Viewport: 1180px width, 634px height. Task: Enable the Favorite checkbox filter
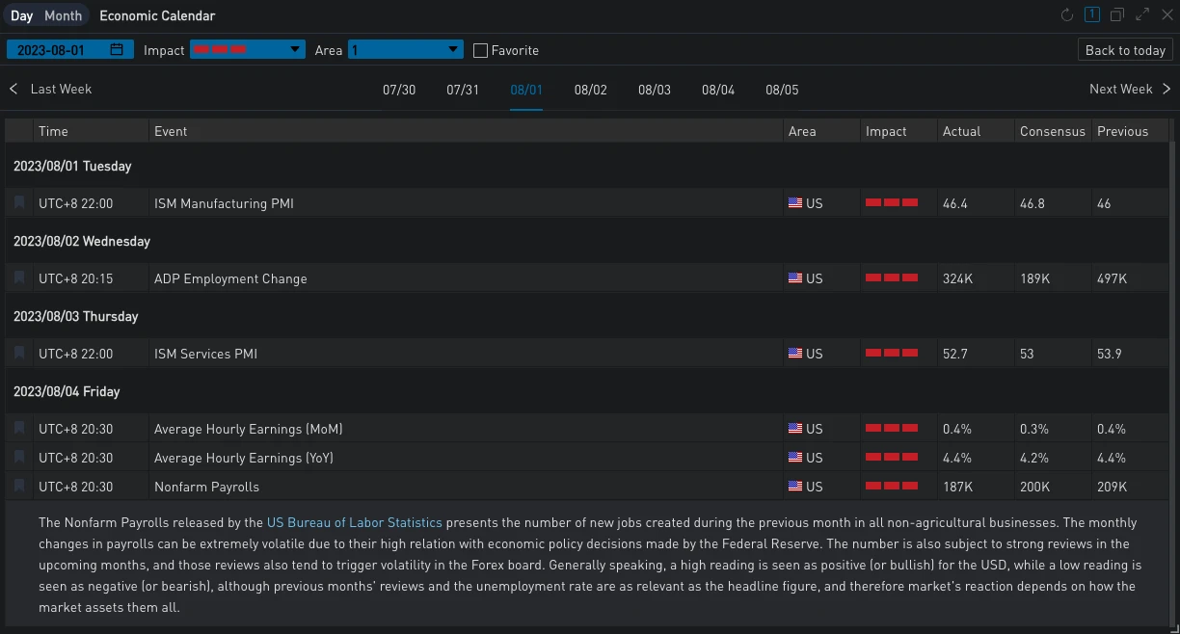coord(481,50)
